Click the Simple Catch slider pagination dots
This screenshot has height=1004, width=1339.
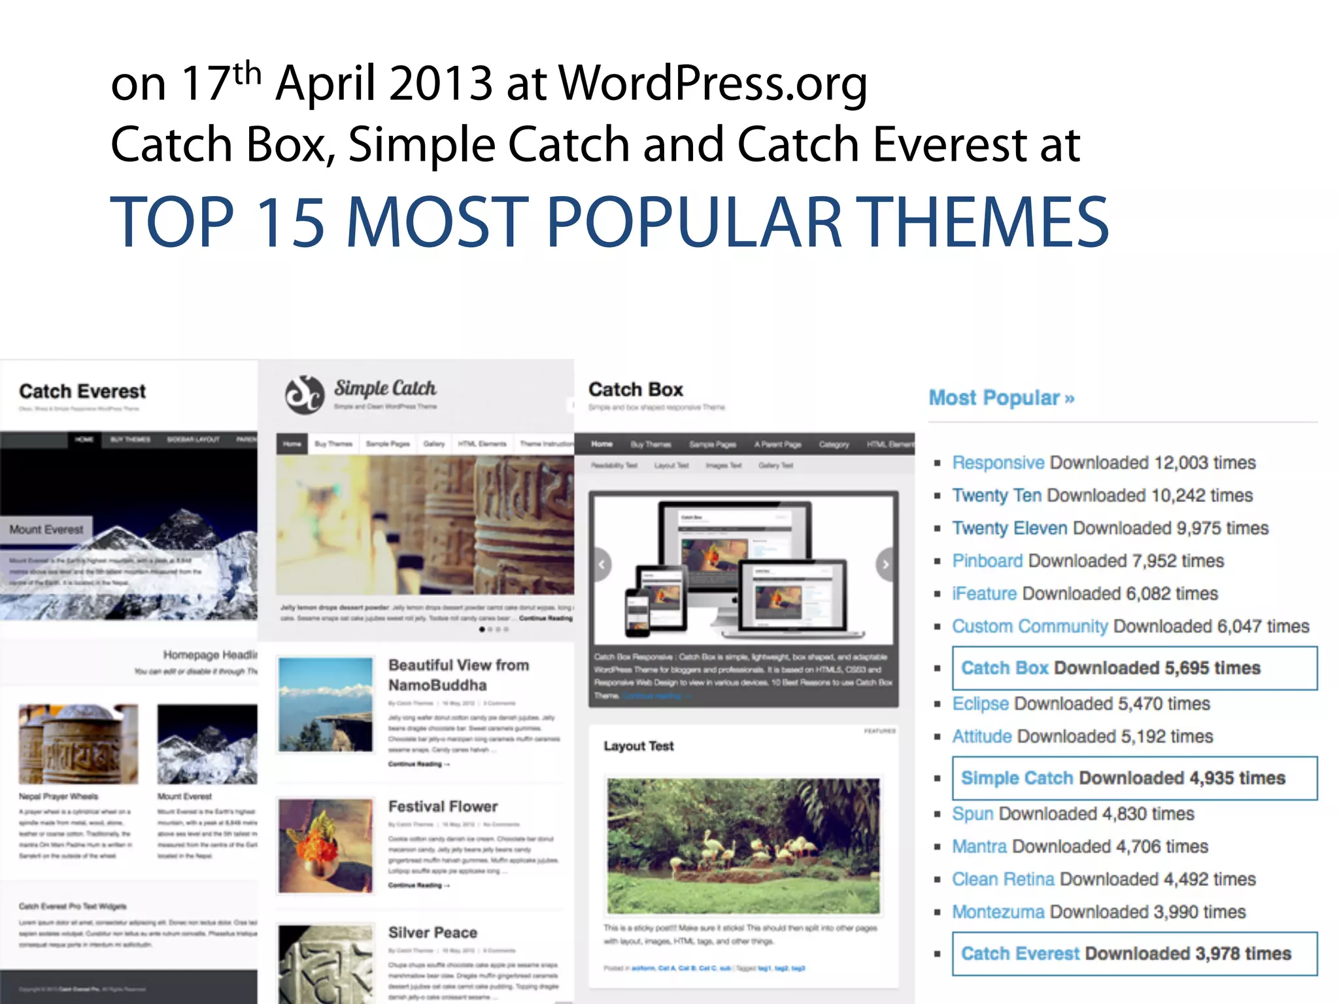(x=494, y=629)
